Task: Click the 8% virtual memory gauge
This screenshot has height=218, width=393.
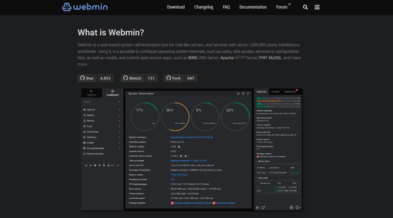Action: [205, 117]
